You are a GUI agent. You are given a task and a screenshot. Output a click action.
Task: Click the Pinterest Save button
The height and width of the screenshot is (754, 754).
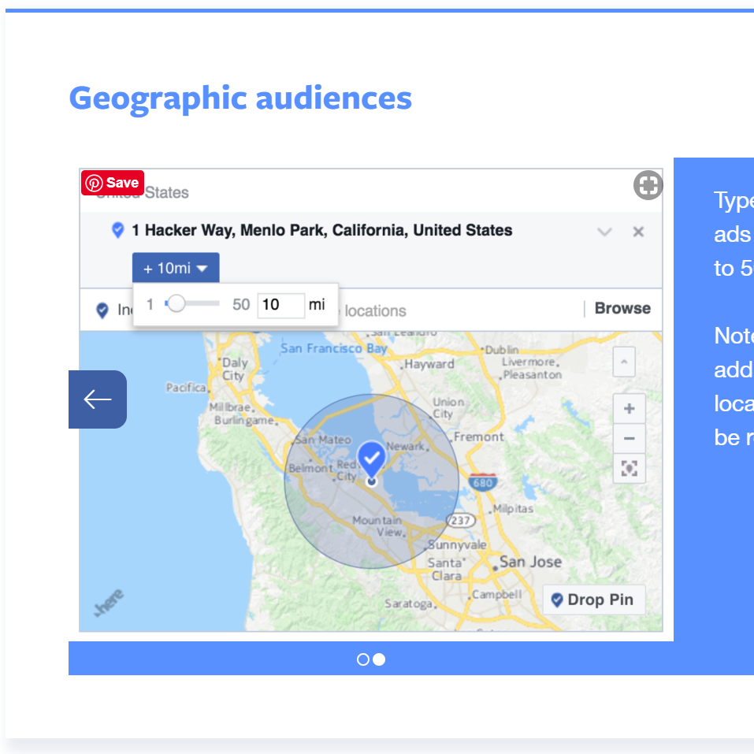113,183
